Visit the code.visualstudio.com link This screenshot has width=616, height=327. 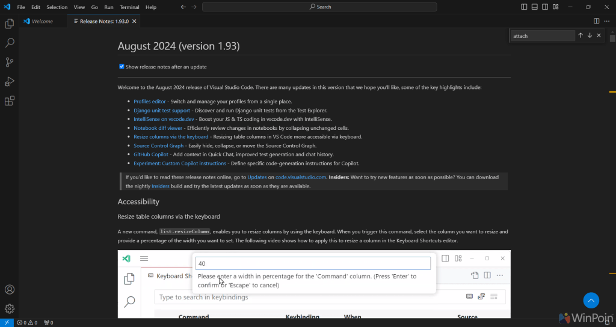click(301, 177)
